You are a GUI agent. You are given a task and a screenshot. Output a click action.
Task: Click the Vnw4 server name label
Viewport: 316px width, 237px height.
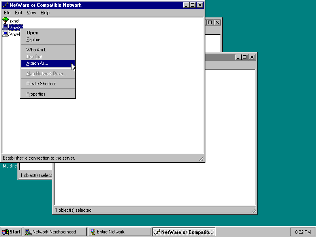tap(15, 34)
